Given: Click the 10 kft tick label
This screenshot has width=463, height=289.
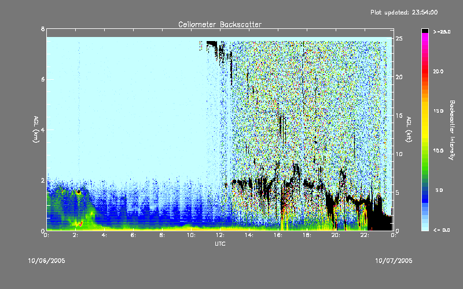Looking at the screenshot, I should 399,154.
